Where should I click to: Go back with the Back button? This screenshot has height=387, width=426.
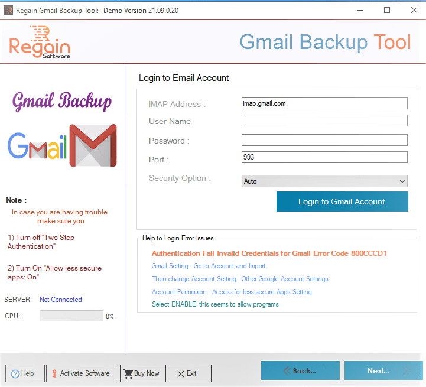coord(300,370)
